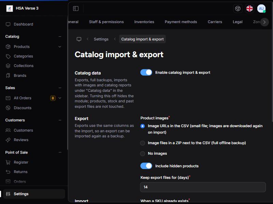Click the Register shopping cart icon
Image resolution: width=273 pixels, height=204 pixels.
8,162
